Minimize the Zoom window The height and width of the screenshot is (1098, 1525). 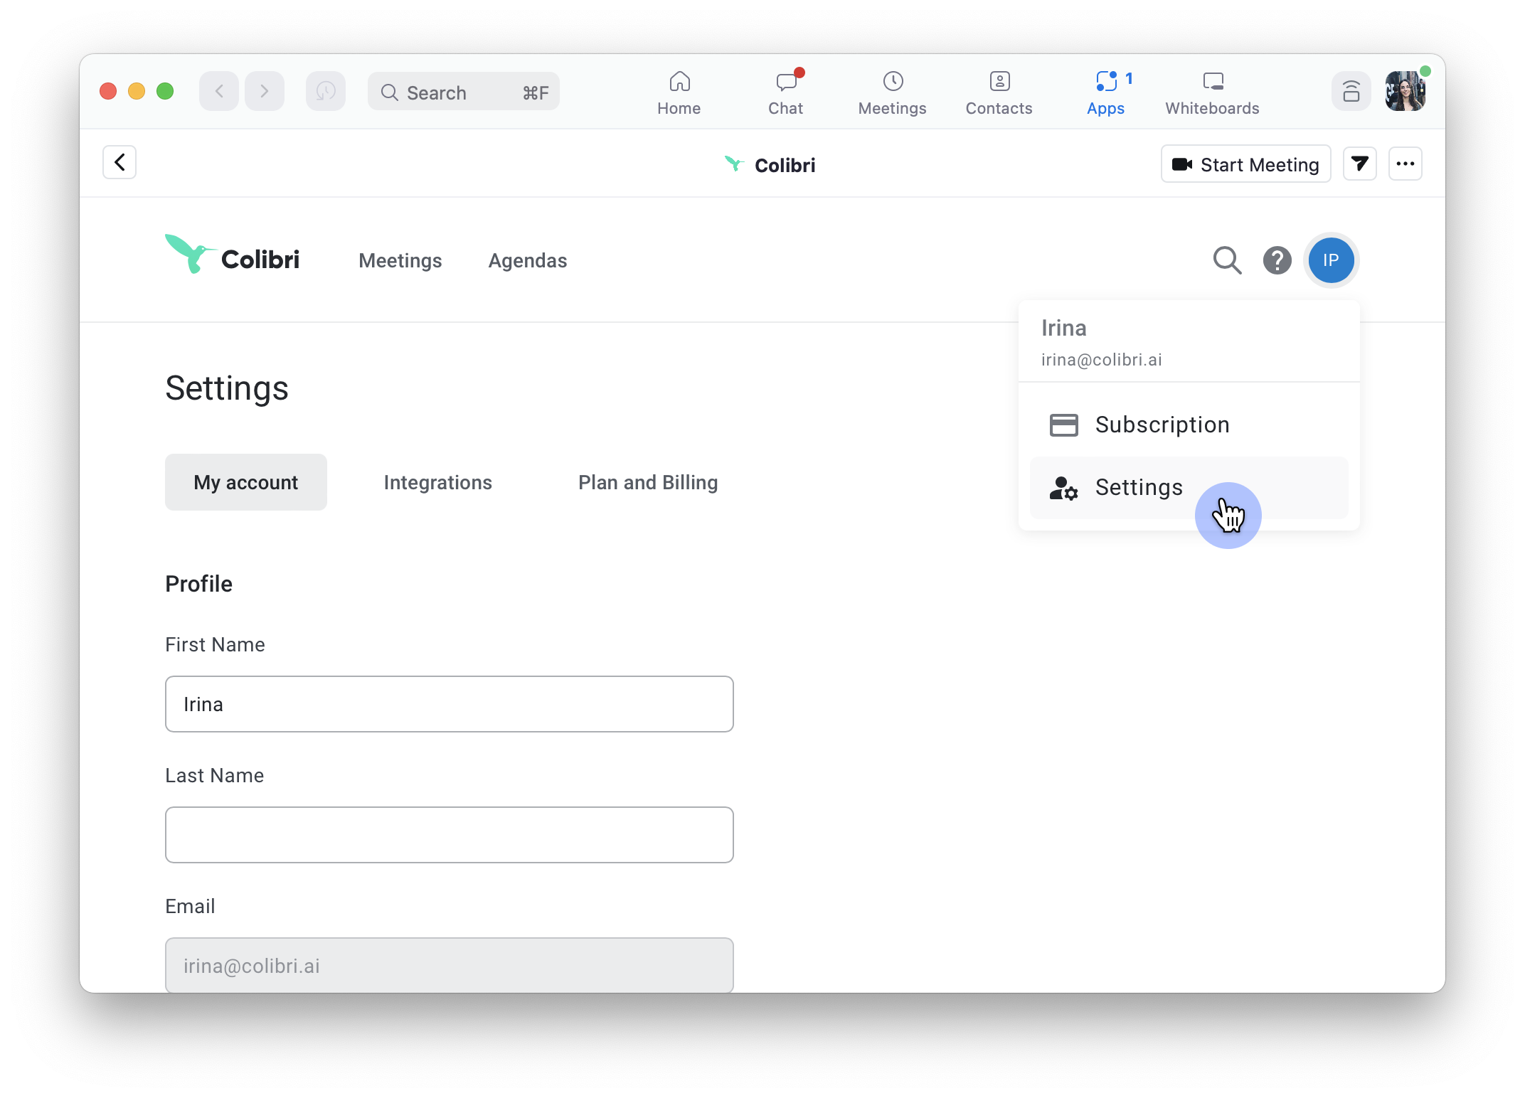click(137, 91)
